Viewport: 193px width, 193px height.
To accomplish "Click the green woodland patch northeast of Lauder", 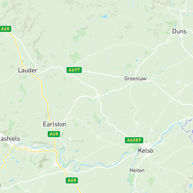I will [x=75, y=56].
